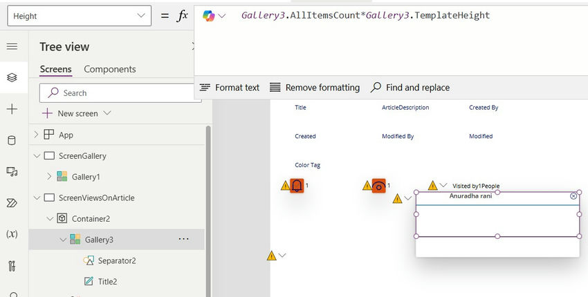Click the fx formula icon
Viewport: 588px width, 297px height.
click(x=182, y=16)
